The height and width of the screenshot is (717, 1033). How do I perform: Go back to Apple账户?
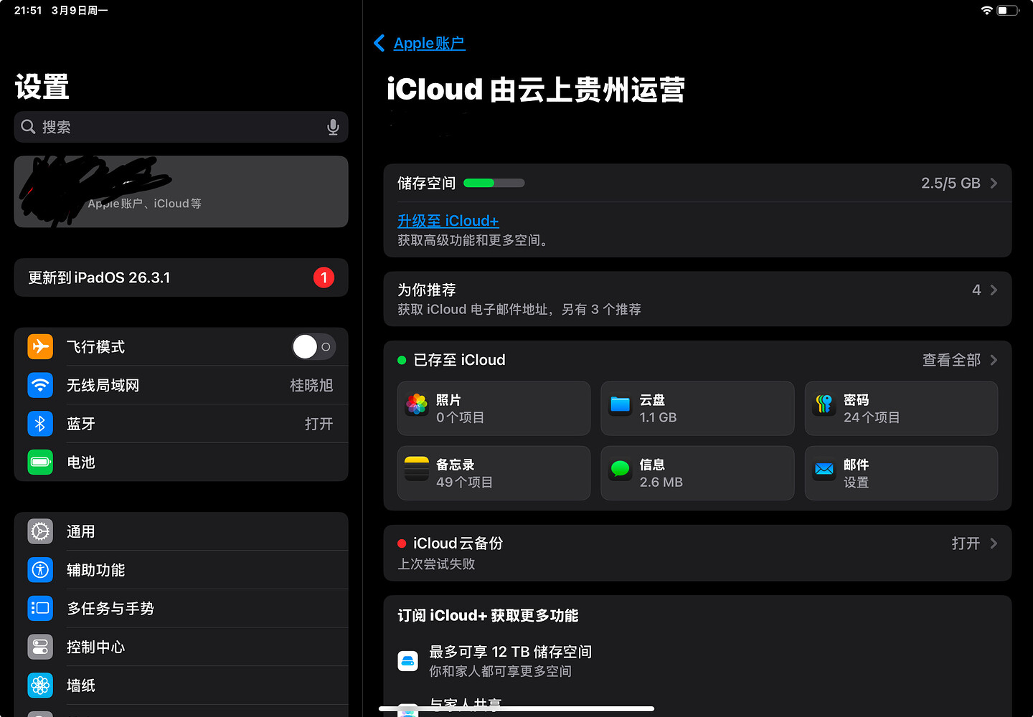click(420, 43)
